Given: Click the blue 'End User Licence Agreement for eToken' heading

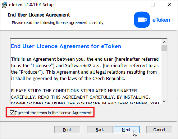Looking at the screenshot, I should tap(66, 46).
